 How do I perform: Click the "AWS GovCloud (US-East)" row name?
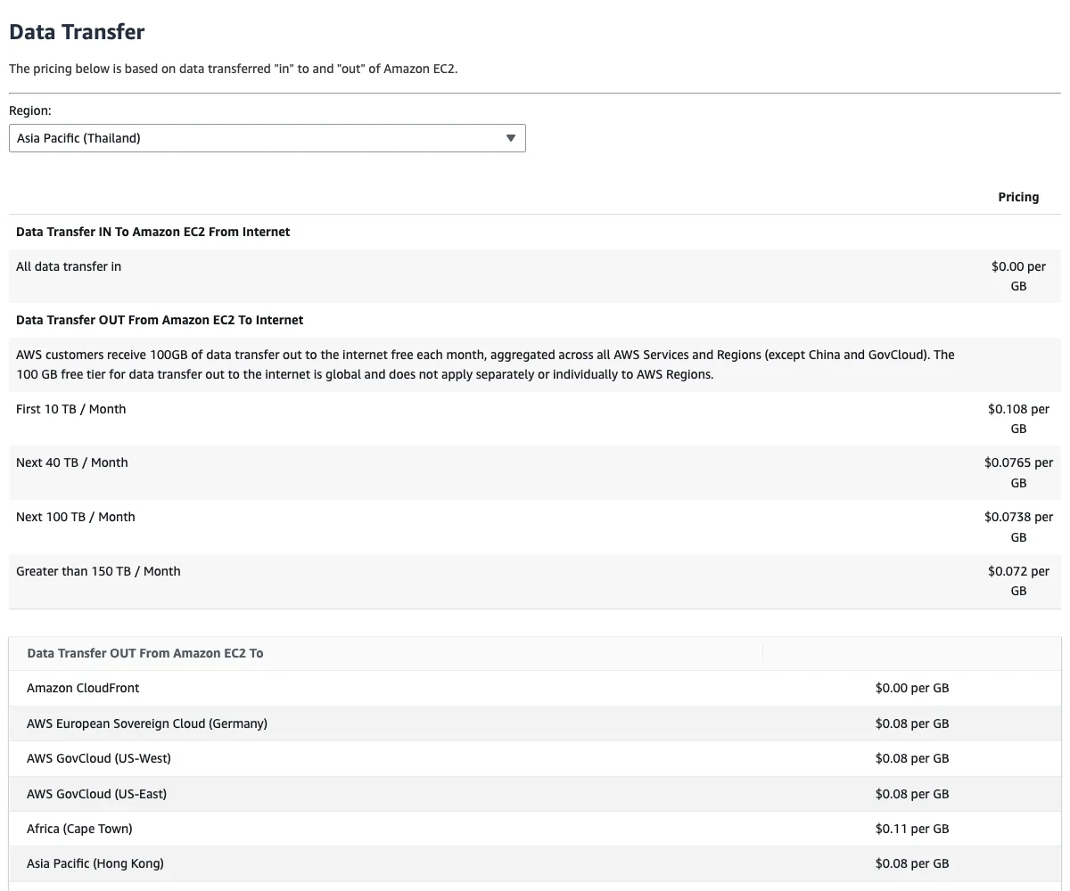97,794
